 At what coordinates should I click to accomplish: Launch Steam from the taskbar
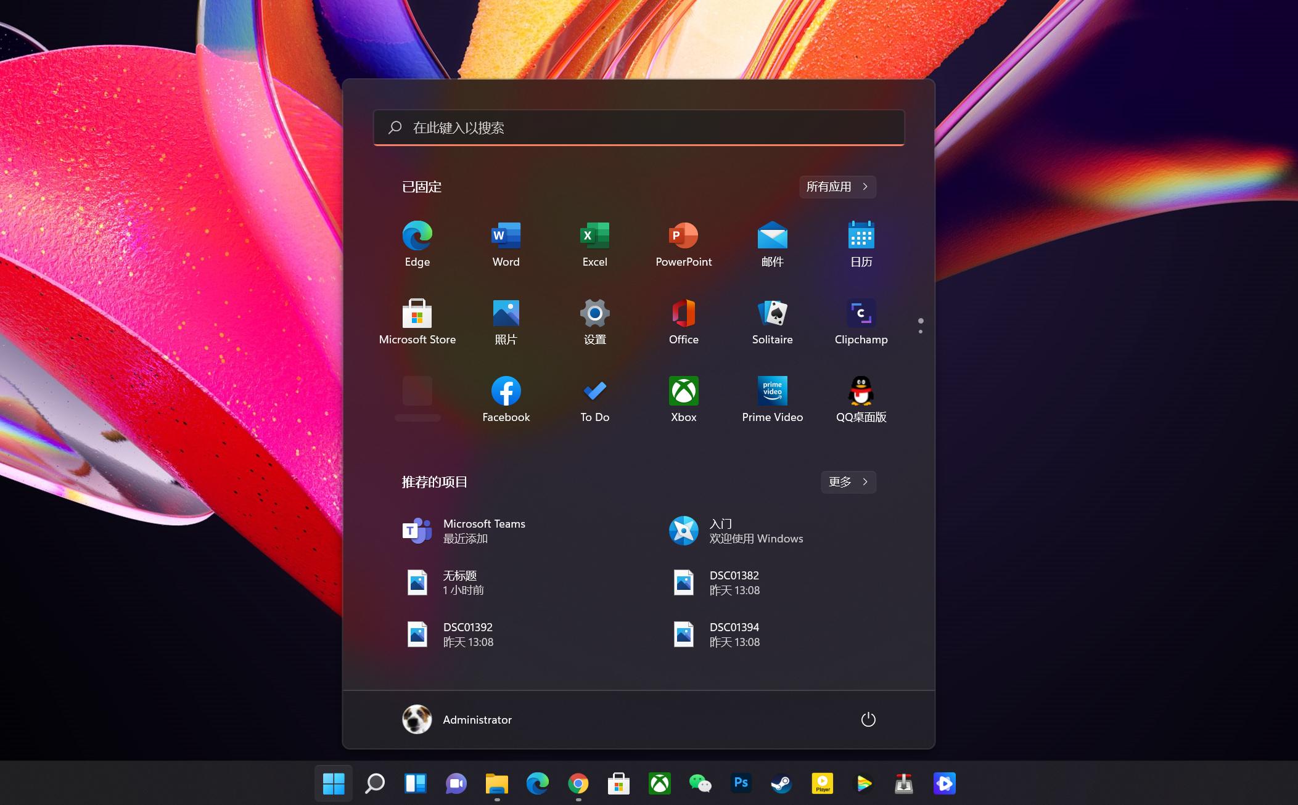click(781, 783)
